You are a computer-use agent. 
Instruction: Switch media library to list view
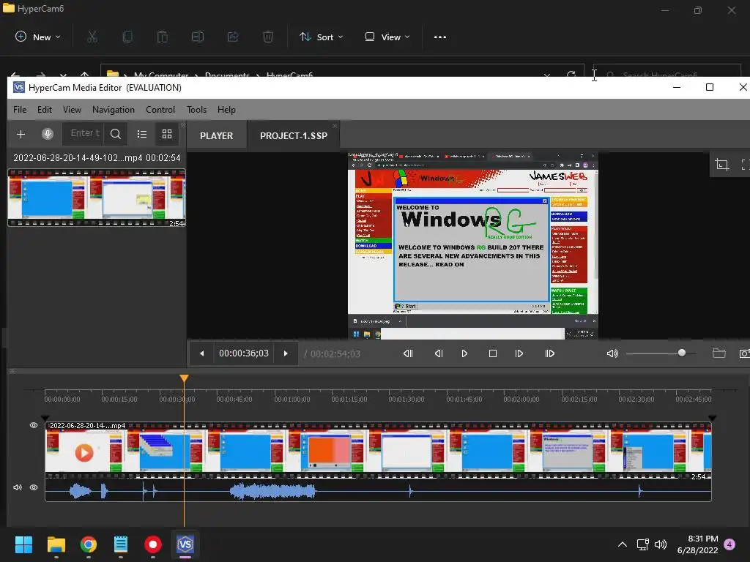point(142,135)
